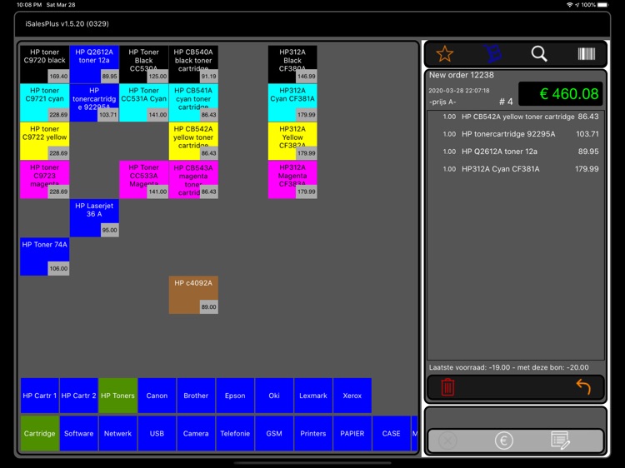Switch to the HP Cartr 2 subcategory
This screenshot has width=625, height=468.
pyautogui.click(x=78, y=396)
